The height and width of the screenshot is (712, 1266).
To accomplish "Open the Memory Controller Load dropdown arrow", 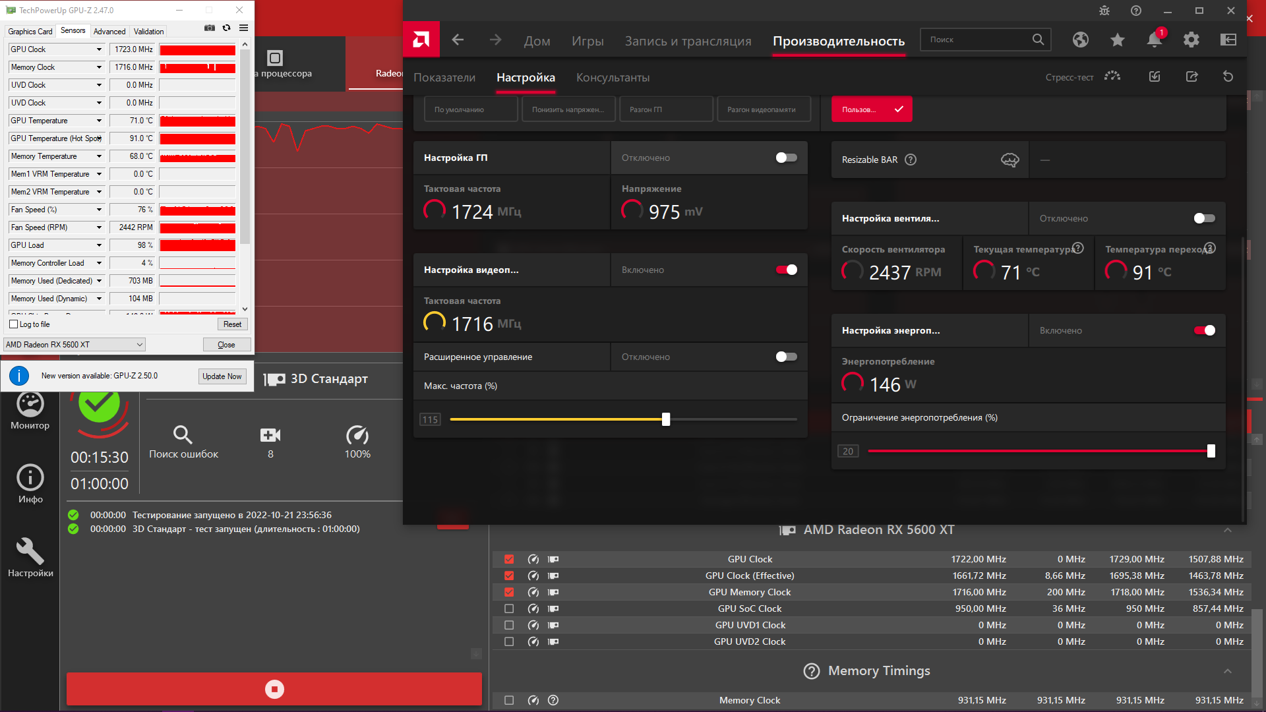I will pyautogui.click(x=99, y=263).
